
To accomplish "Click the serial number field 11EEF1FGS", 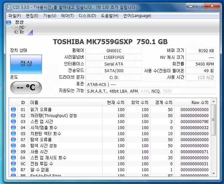I will [114, 58].
